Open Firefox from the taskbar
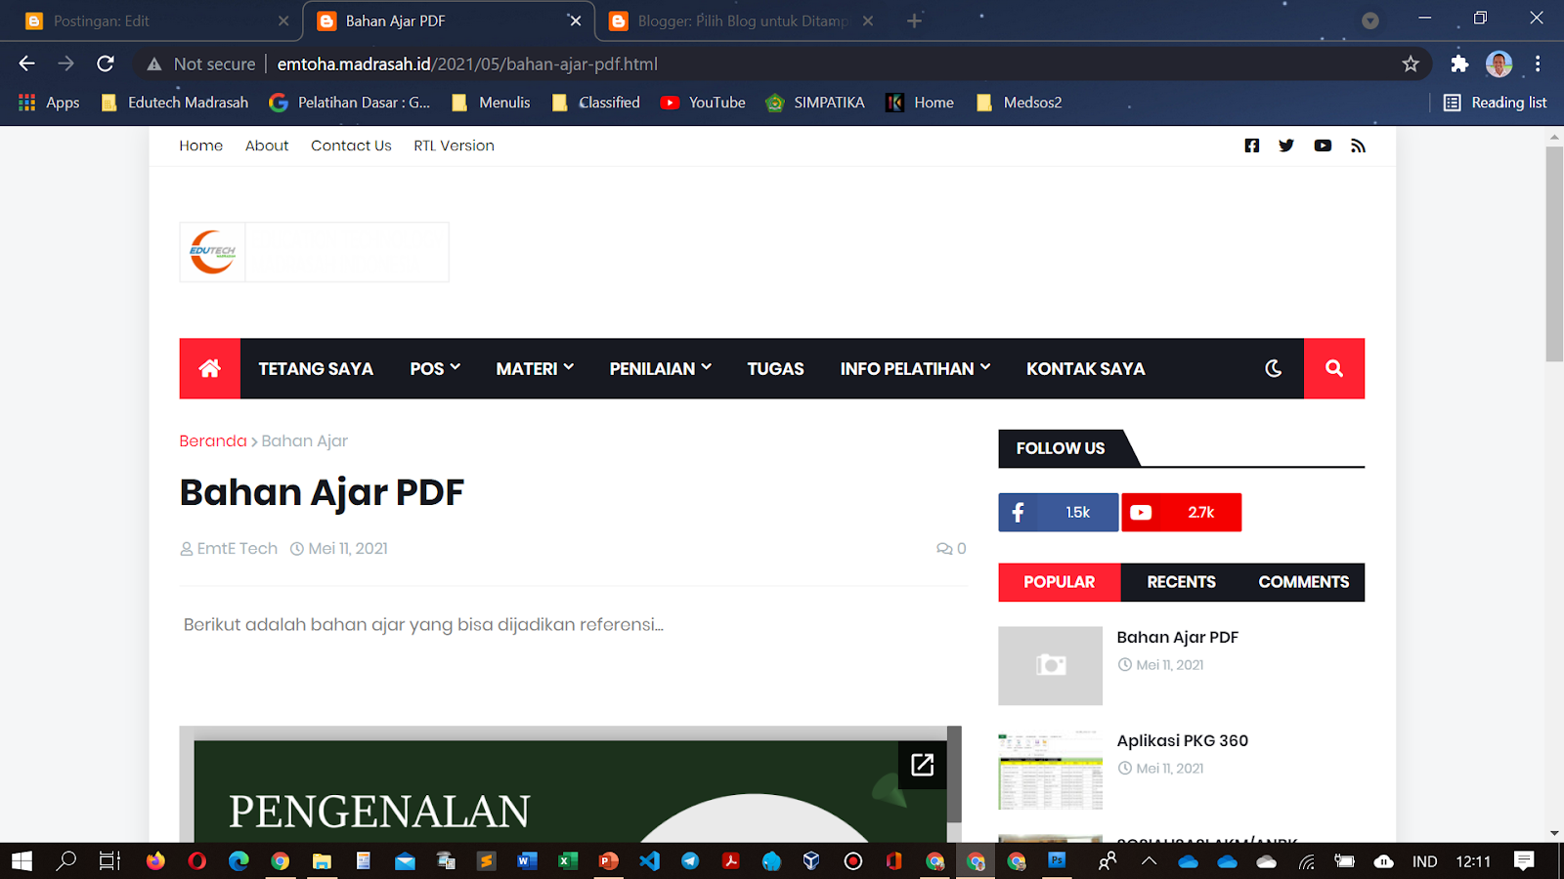The height and width of the screenshot is (879, 1564). pyautogui.click(x=155, y=861)
